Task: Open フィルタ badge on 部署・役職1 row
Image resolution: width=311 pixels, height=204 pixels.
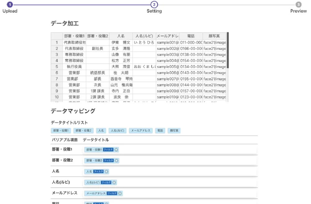Action: (x=108, y=150)
